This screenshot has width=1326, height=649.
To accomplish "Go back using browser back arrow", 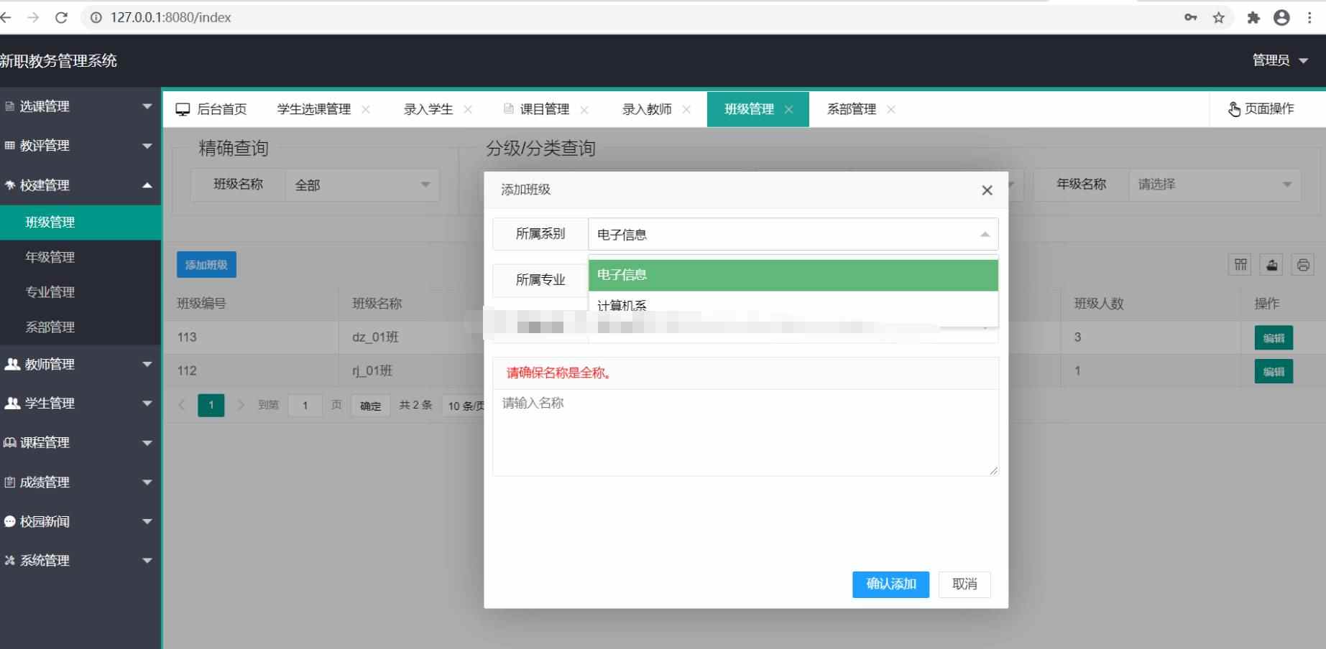I will pos(6,17).
